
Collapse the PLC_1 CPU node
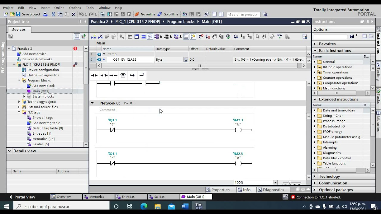point(14,64)
